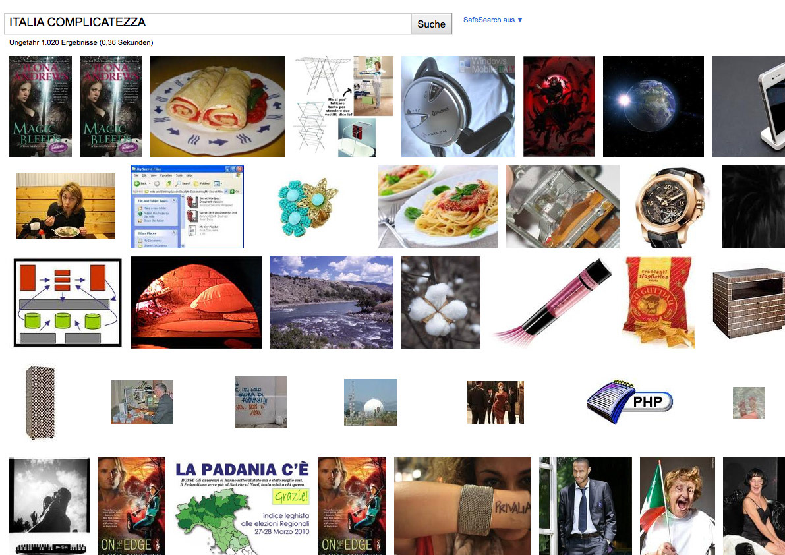
Task: Click the ITALIA COMPLICATEZZA search field
Action: (x=208, y=24)
